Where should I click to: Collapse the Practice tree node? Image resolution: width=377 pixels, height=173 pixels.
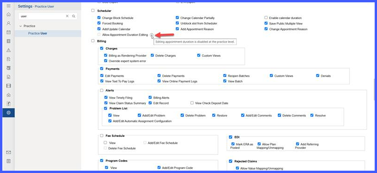coord(20,26)
